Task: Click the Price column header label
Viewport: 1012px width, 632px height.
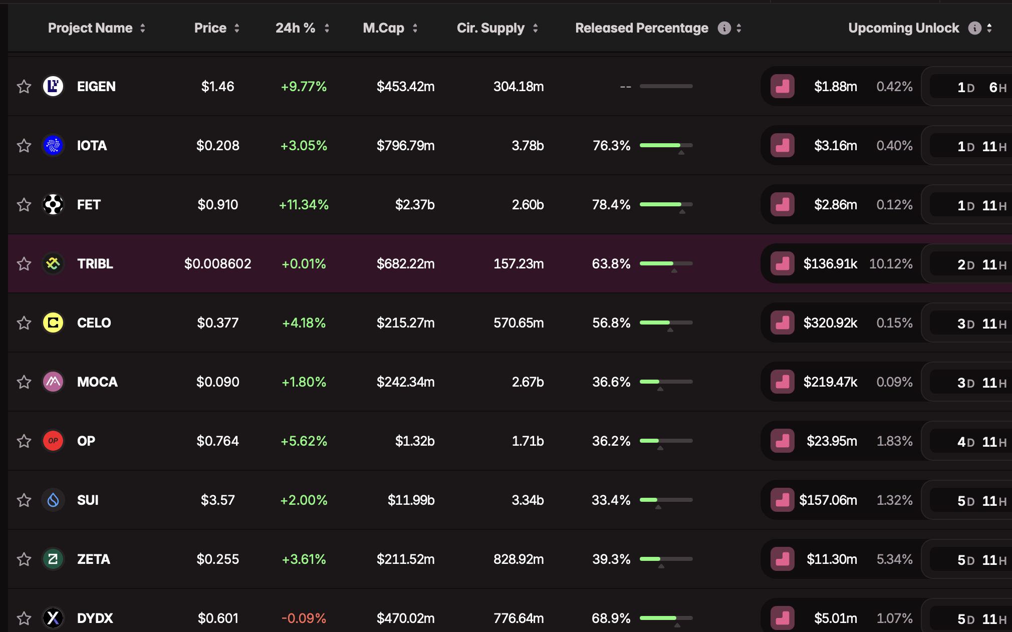Action: (x=210, y=28)
